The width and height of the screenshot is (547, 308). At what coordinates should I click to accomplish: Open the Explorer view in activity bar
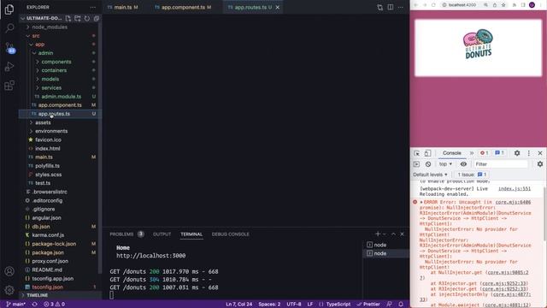pos(9,9)
